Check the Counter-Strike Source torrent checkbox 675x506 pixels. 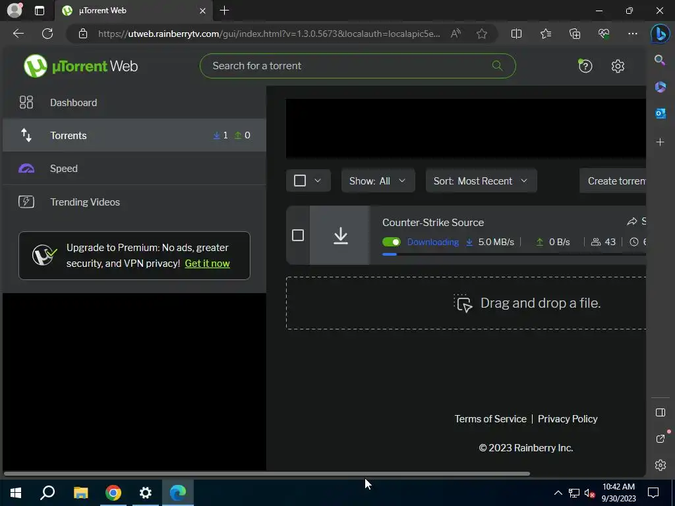click(x=297, y=235)
